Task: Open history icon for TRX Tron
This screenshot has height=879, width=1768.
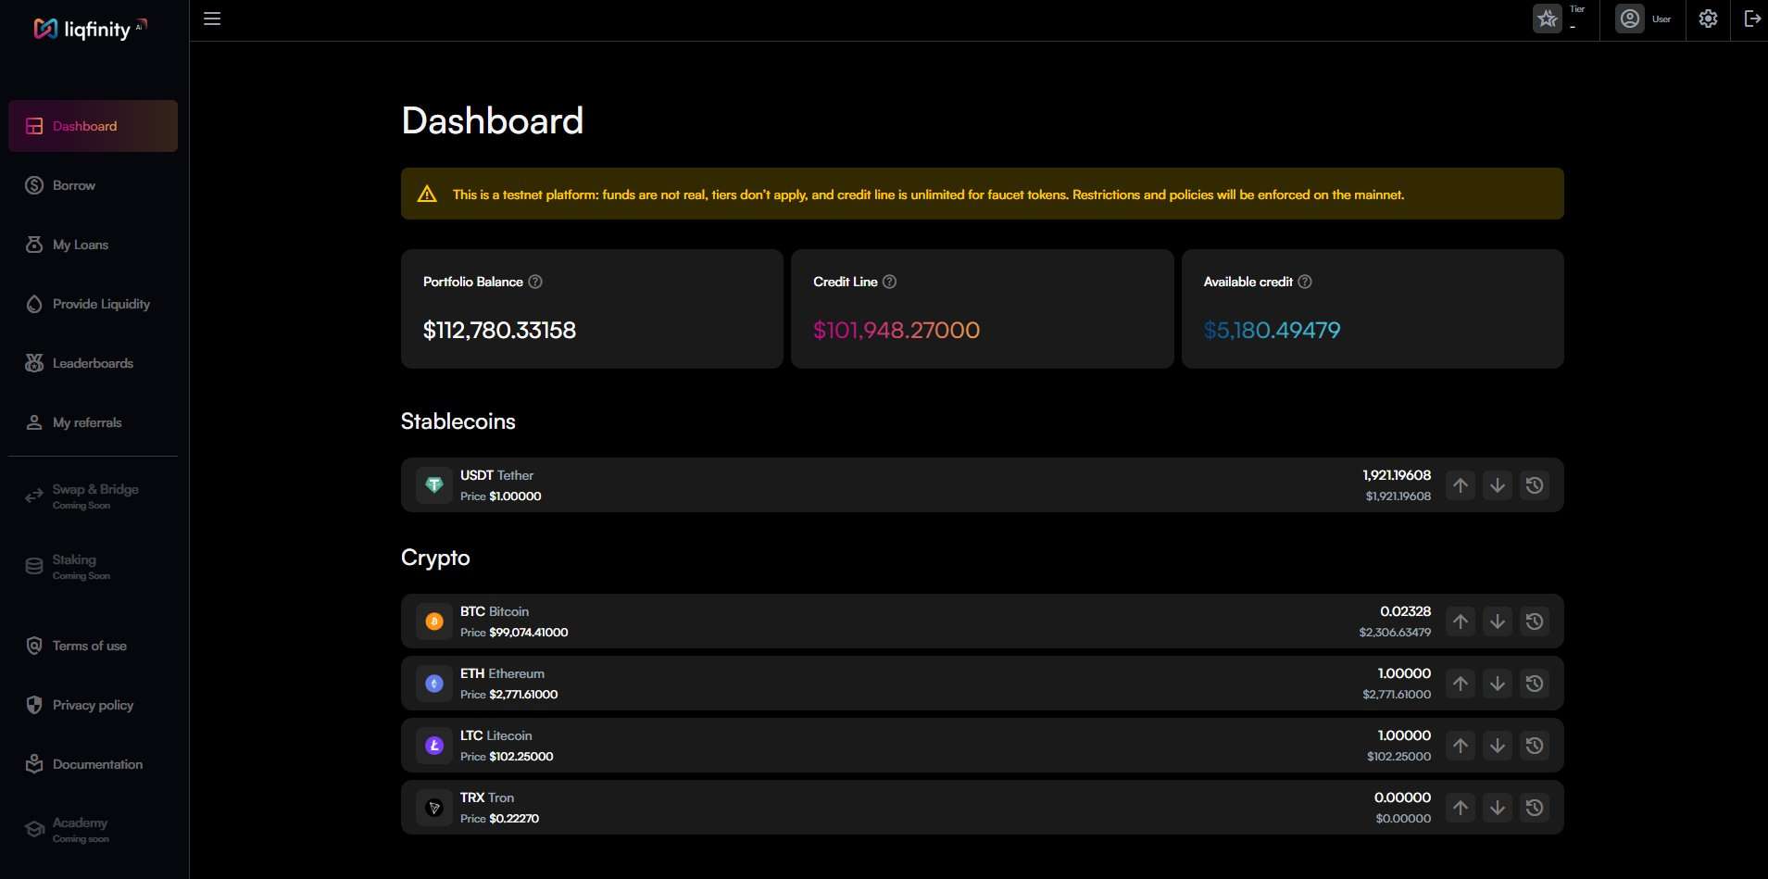Action: pyautogui.click(x=1535, y=808)
